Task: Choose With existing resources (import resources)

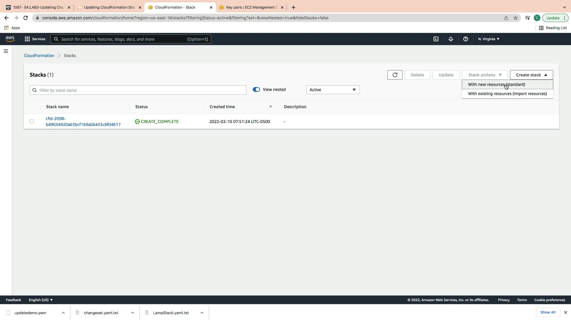Action: click(507, 94)
